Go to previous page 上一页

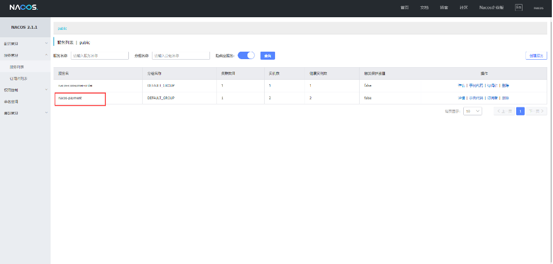pos(504,111)
